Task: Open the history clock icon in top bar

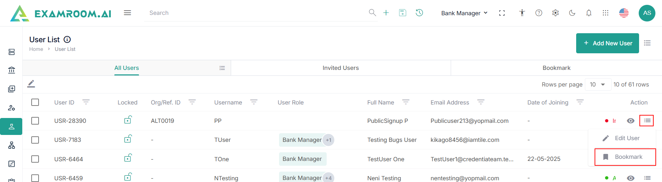Action: 419,13
